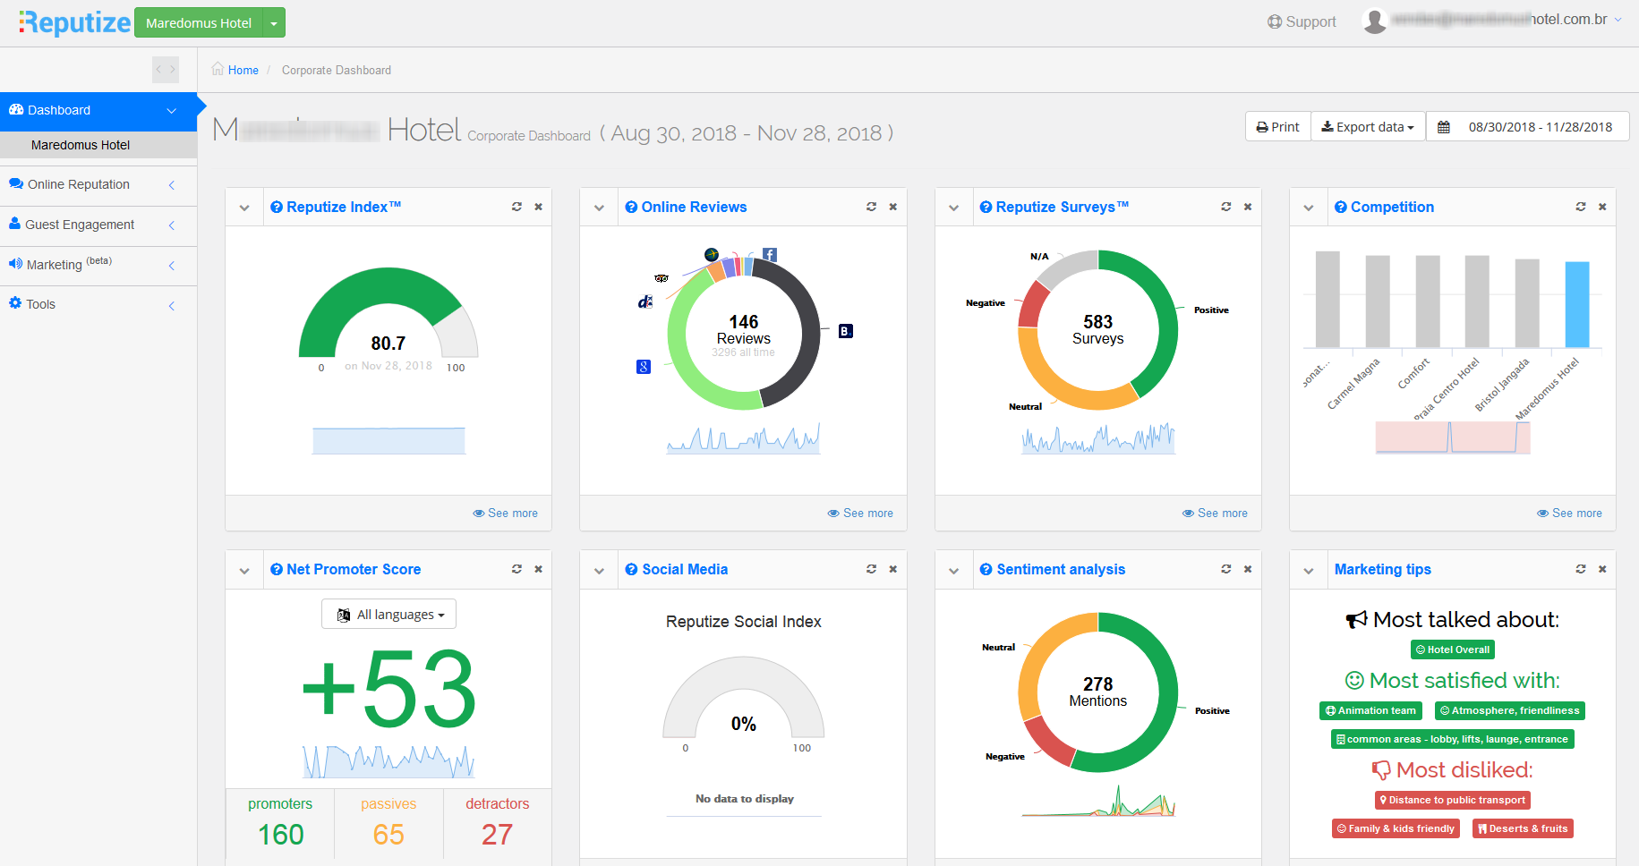This screenshot has height=866, width=1639.
Task: Close the Social Media widget
Action: coord(893,569)
